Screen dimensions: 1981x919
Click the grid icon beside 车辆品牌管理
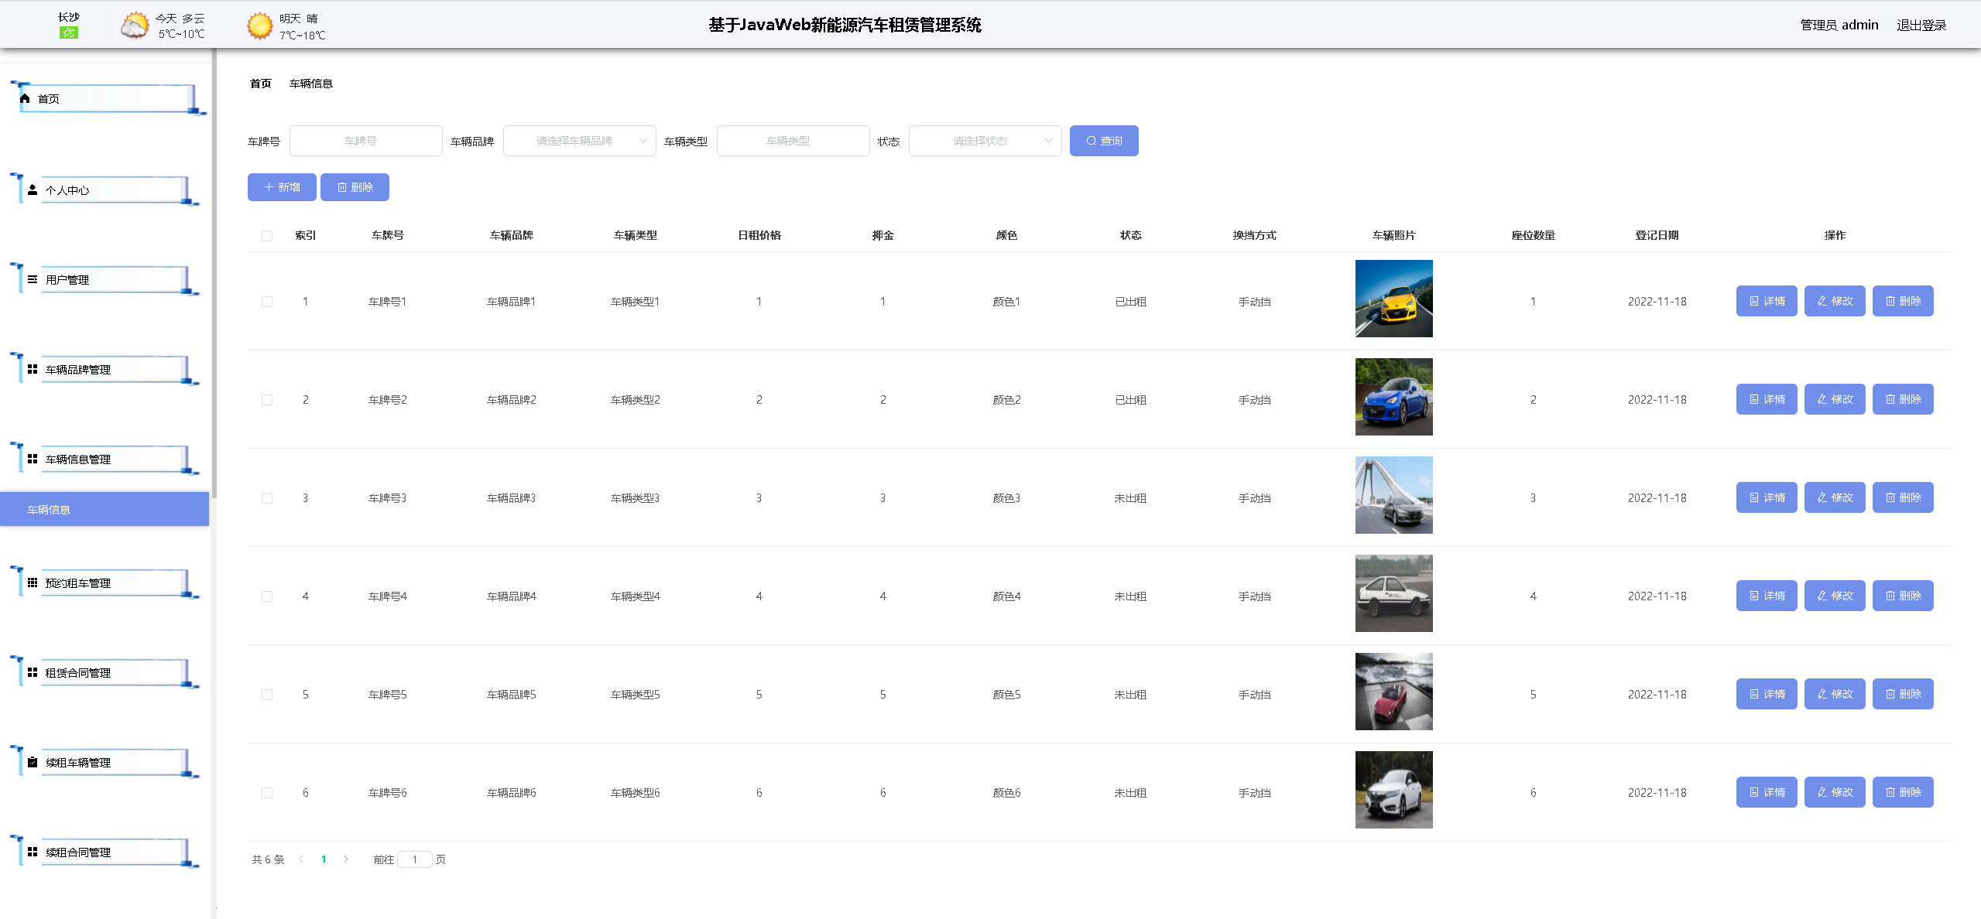tap(33, 369)
